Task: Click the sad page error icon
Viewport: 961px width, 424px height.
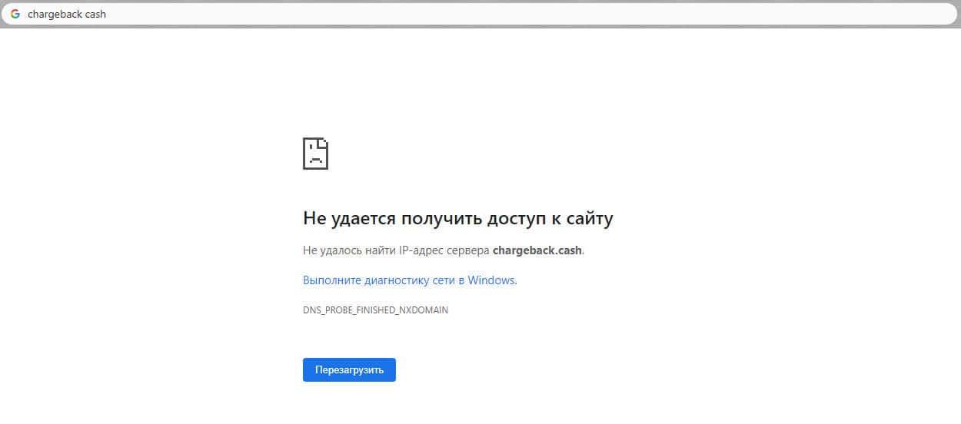Action: [315, 154]
